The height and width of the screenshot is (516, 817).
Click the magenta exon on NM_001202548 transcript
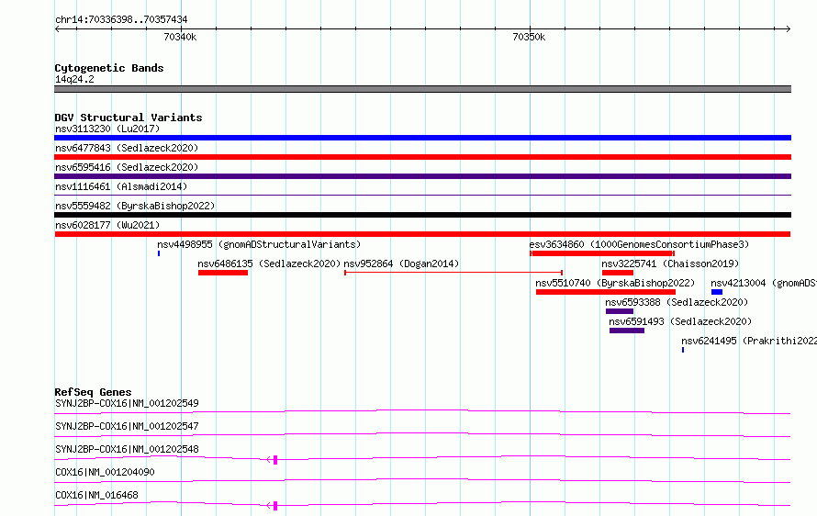point(275,460)
